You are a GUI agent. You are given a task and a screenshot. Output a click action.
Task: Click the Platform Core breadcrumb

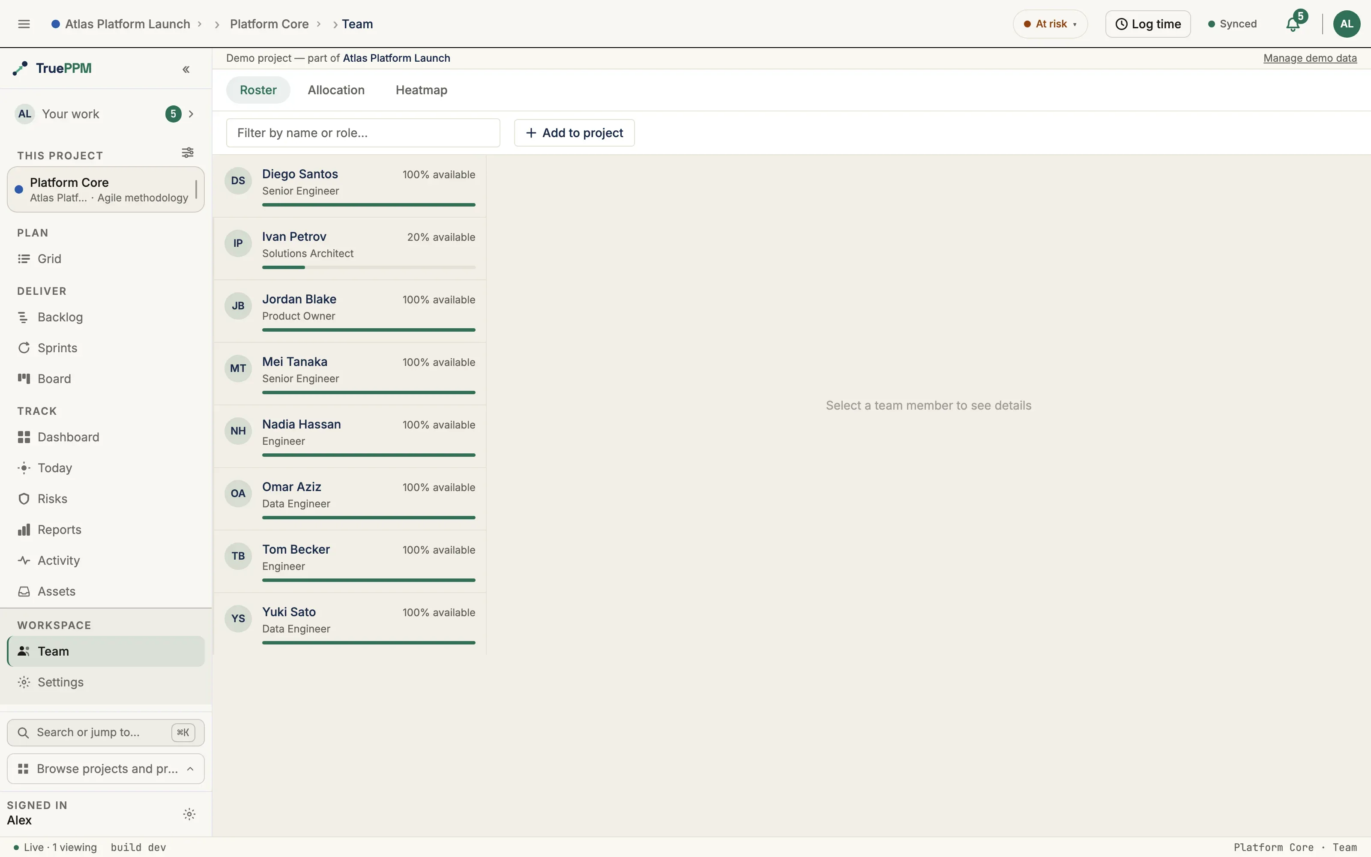pyautogui.click(x=269, y=24)
